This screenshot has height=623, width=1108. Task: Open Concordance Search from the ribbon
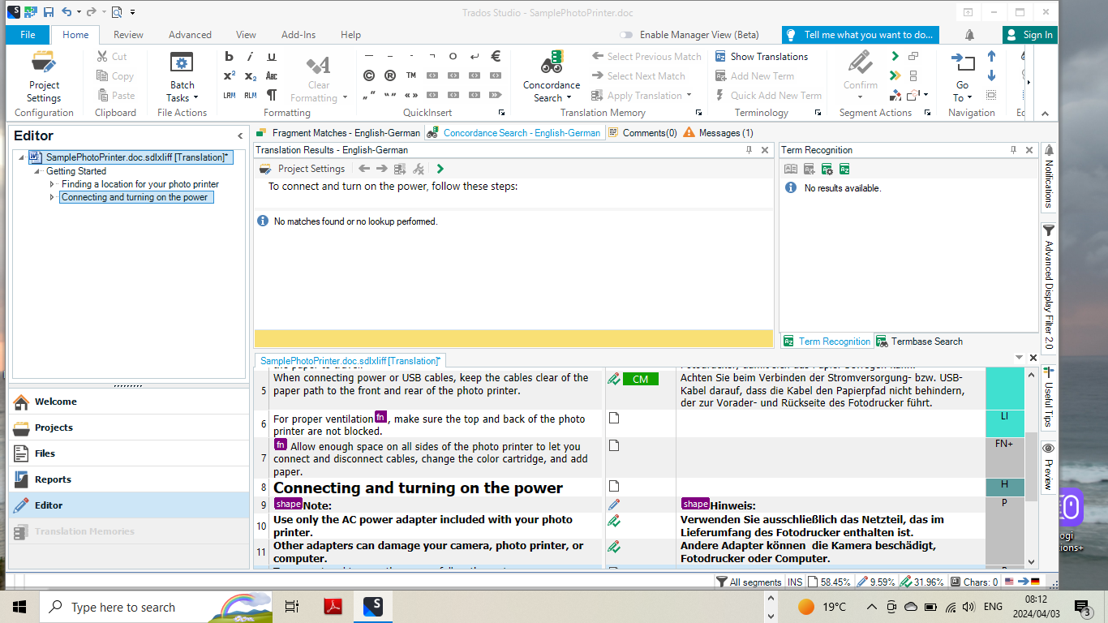point(552,76)
